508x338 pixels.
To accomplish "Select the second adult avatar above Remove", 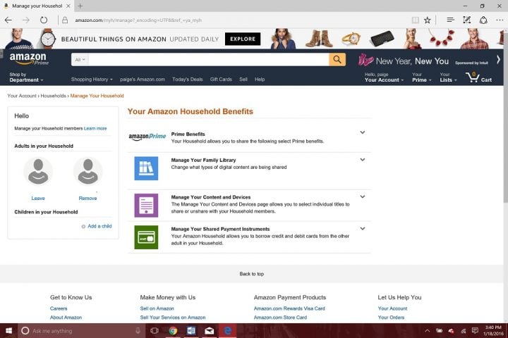I will [x=87, y=171].
